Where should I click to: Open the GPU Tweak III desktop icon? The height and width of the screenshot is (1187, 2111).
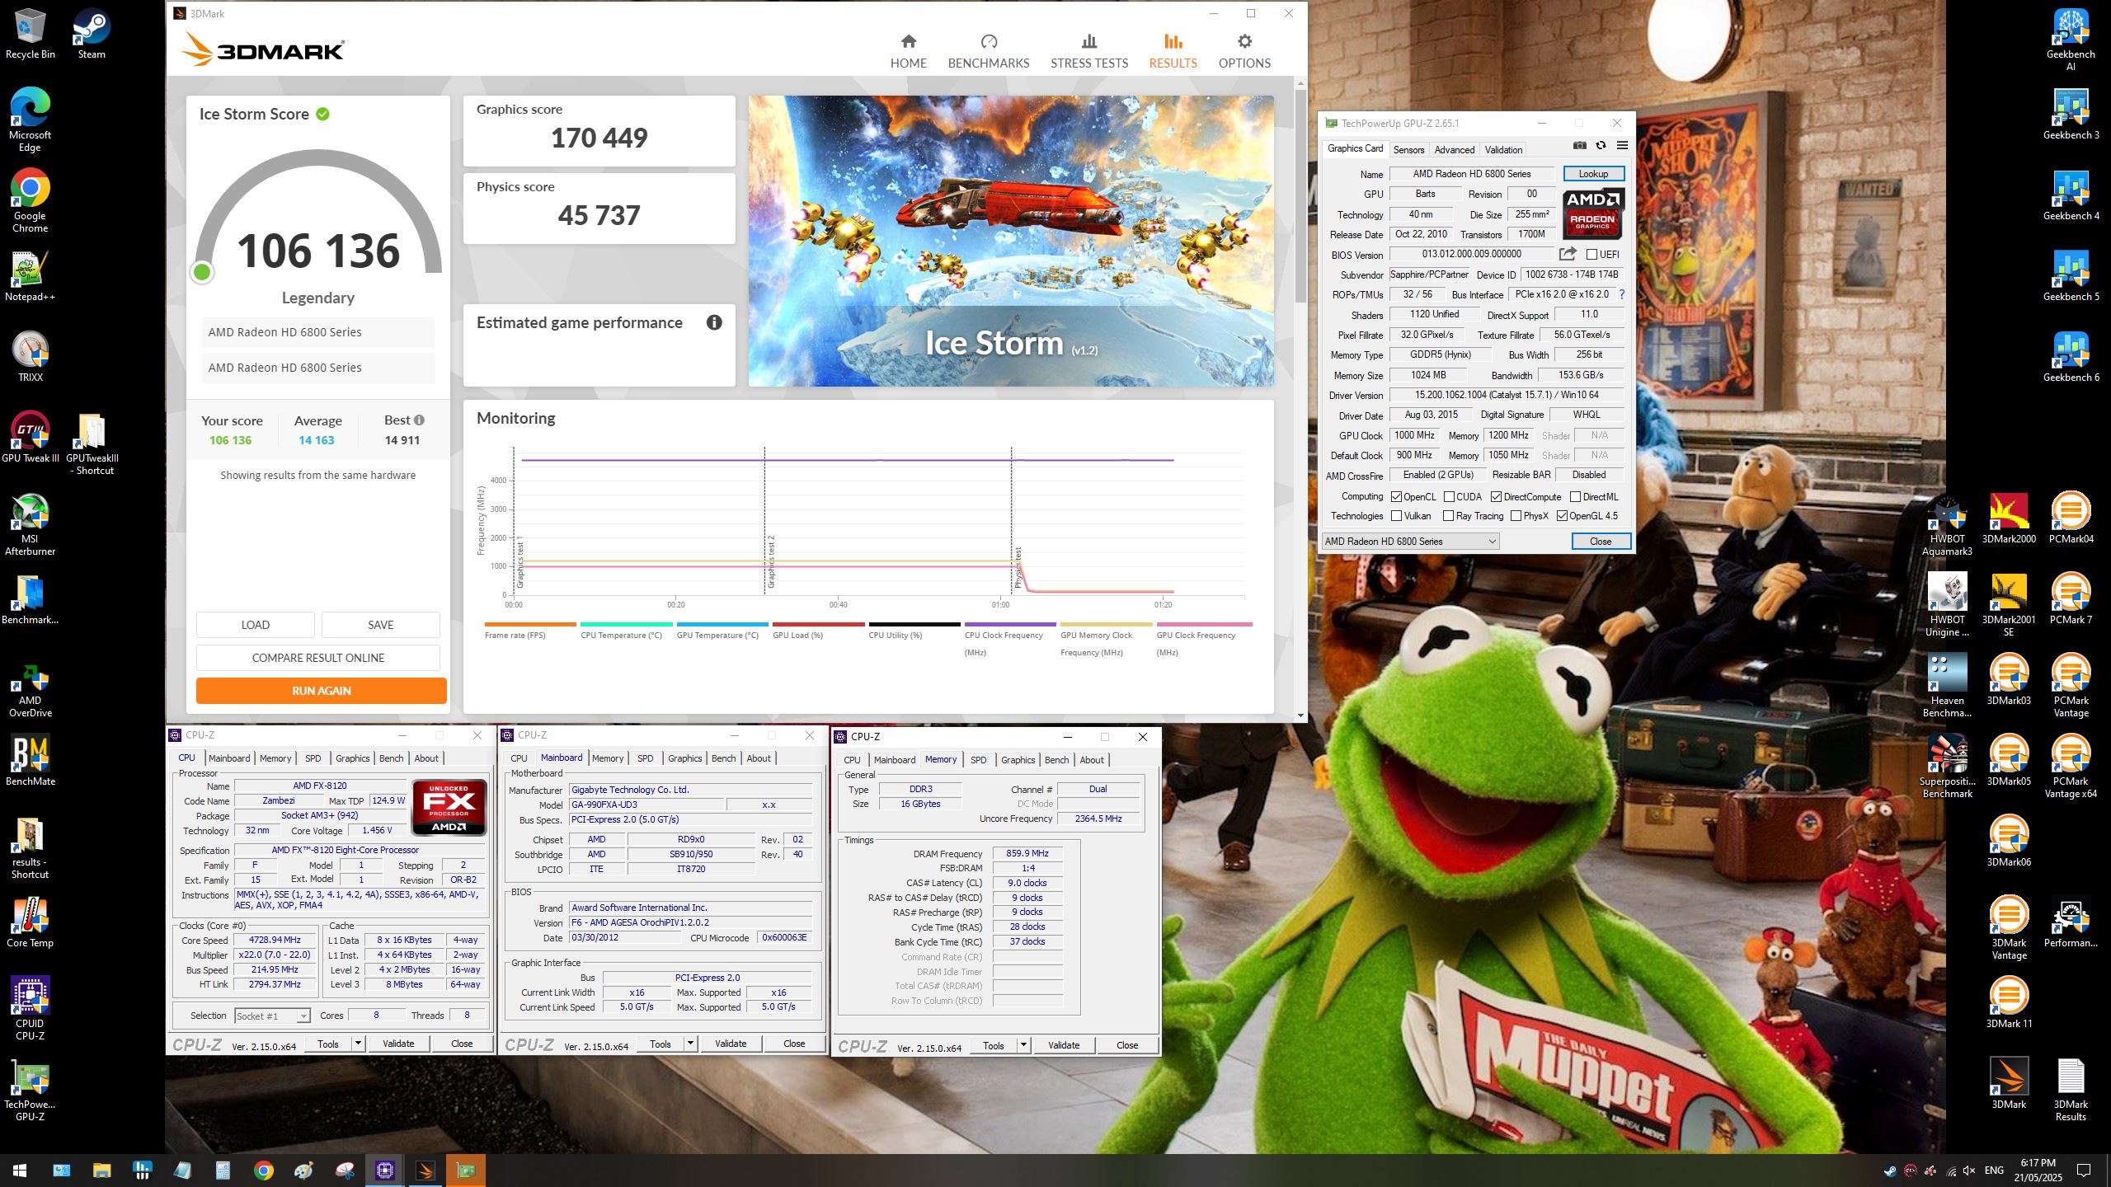click(x=30, y=438)
